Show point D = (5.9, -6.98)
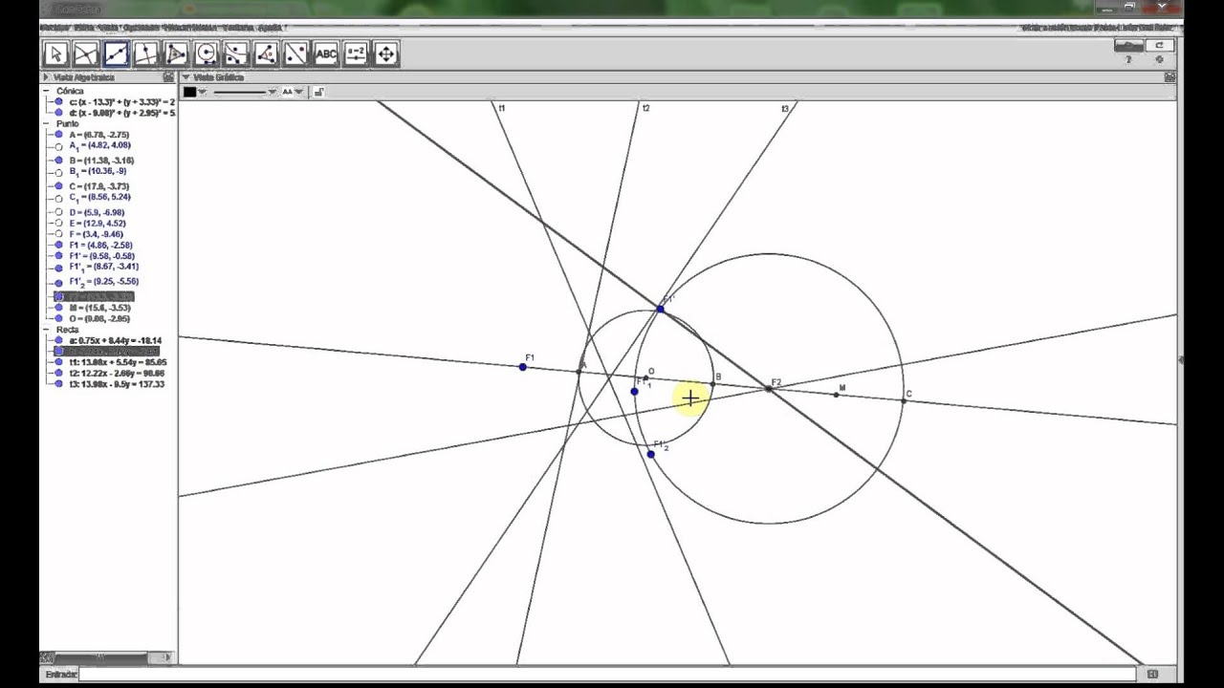This screenshot has height=688, width=1224. tap(58, 212)
